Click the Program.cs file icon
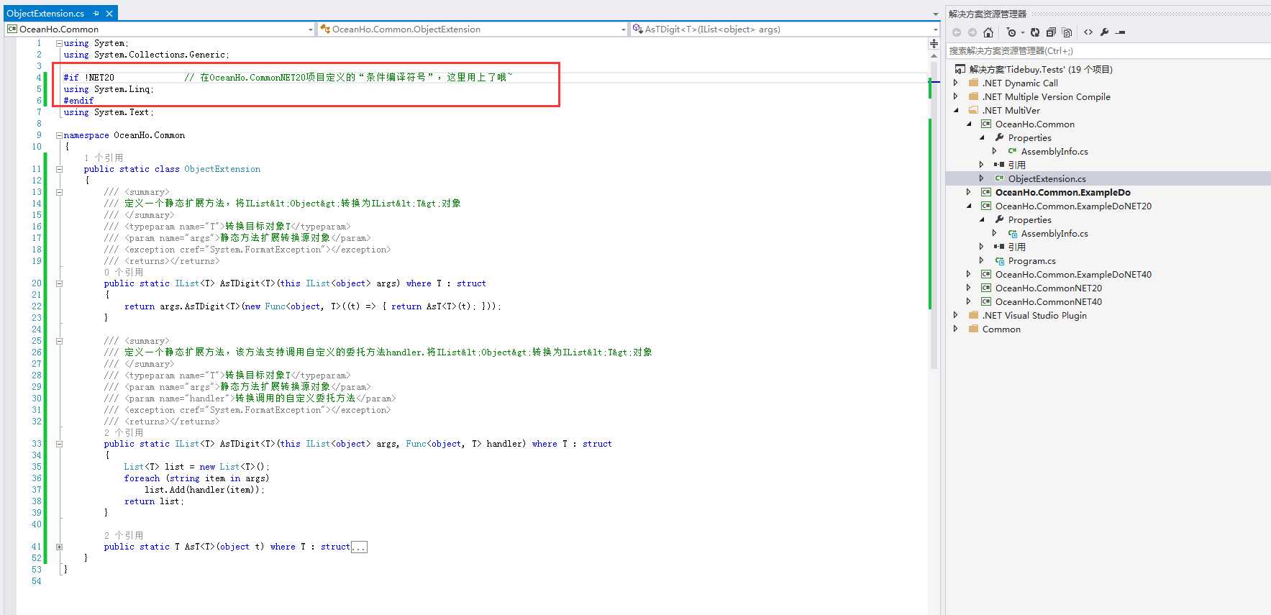1271x615 pixels. coord(999,260)
